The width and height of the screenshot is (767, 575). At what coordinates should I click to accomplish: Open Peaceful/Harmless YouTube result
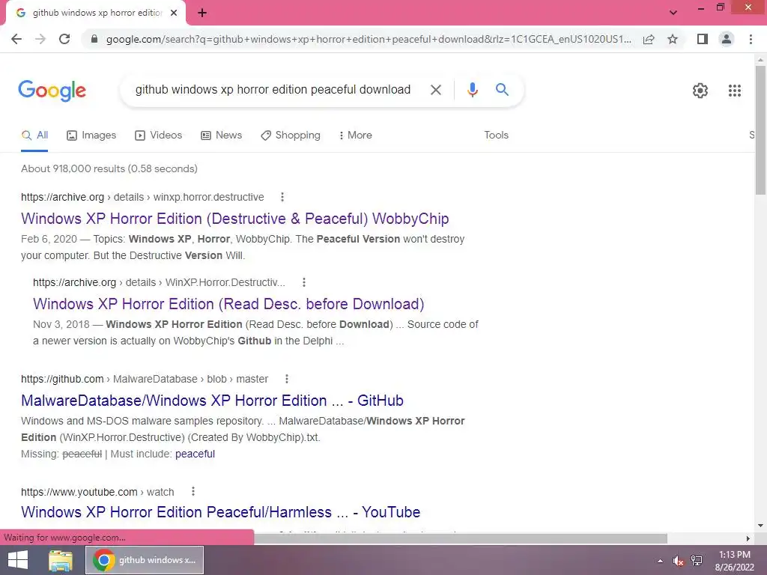221,512
